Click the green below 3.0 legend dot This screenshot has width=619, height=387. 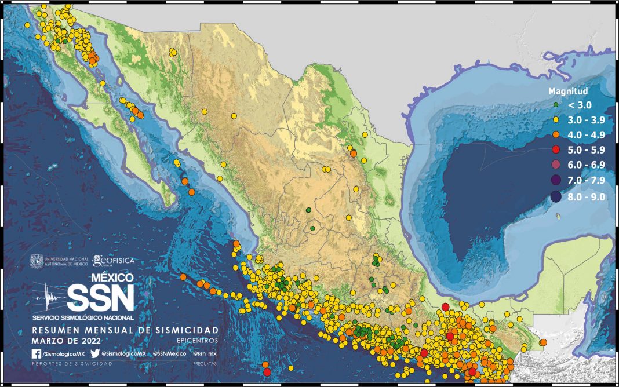(x=556, y=105)
